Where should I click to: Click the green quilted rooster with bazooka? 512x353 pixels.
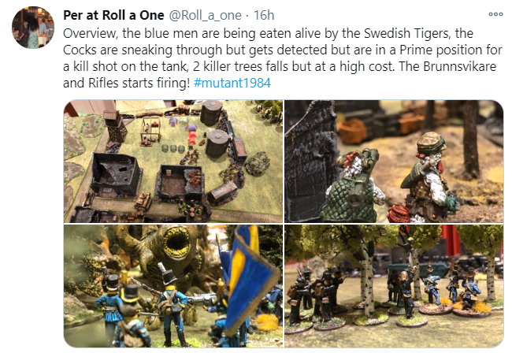coord(354,185)
